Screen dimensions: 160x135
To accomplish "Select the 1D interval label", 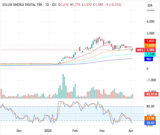I will [x=47, y=5].
